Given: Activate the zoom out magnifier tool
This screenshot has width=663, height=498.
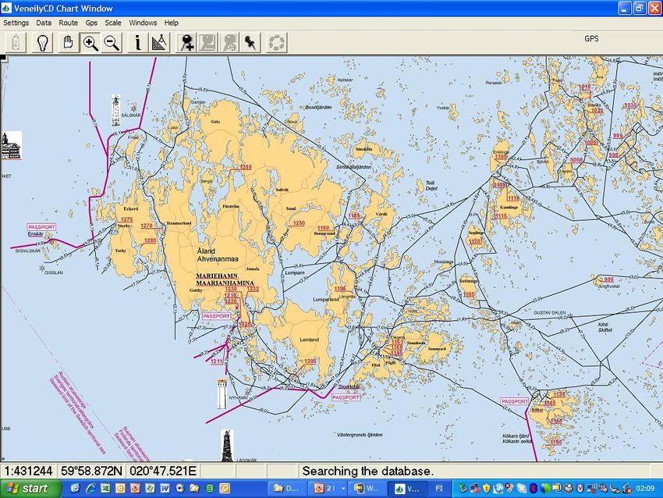Looking at the screenshot, I should (x=112, y=43).
